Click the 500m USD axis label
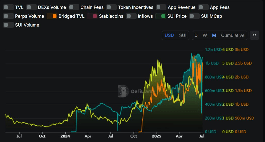265x142 pixels. coord(245,118)
